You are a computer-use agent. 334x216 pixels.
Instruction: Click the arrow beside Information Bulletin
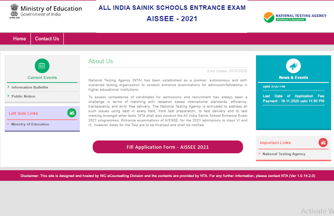[x=8, y=87]
